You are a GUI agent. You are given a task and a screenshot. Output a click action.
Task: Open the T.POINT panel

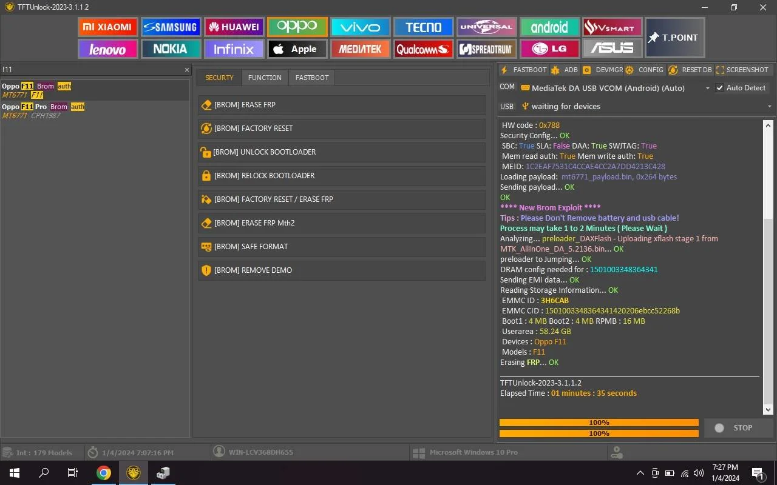click(x=675, y=38)
